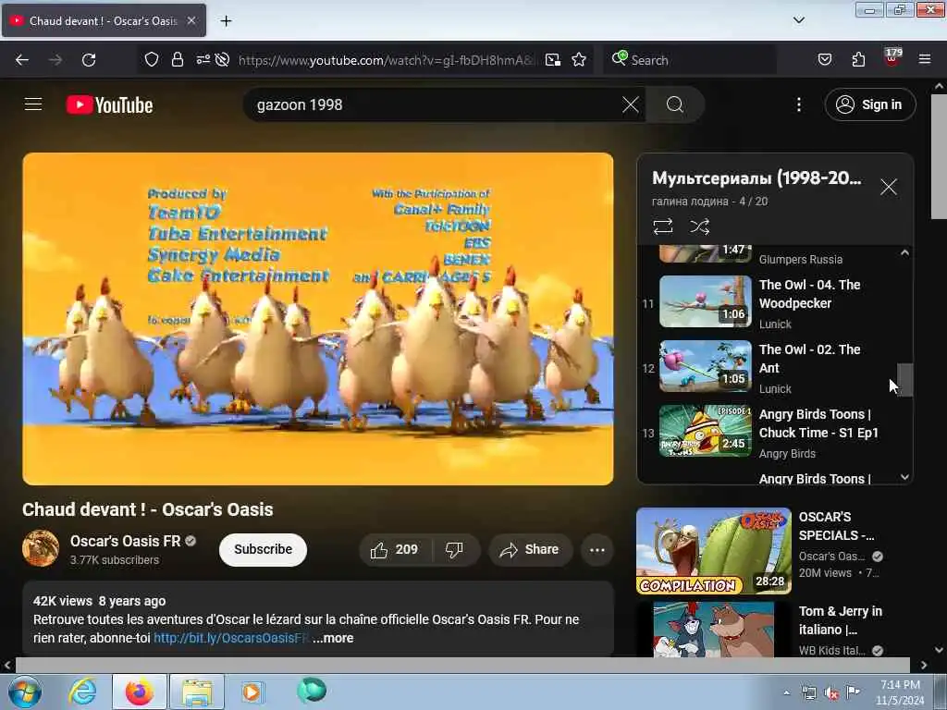Expand description with ...more
The image size is (947, 710).
point(333,638)
